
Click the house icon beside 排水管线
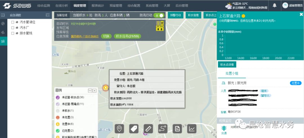tap(17, 33)
